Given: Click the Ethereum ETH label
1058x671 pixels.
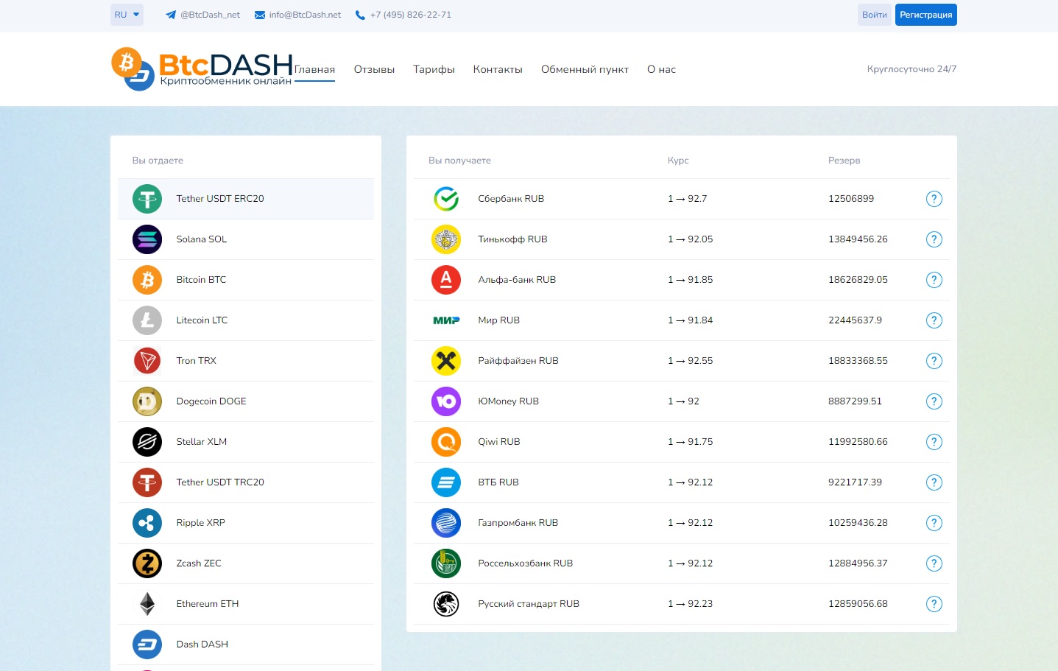Looking at the screenshot, I should [x=208, y=604].
